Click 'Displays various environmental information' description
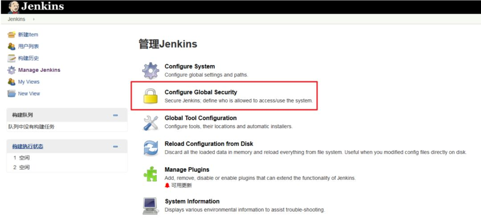This screenshot has height=220, width=481. pos(245,210)
